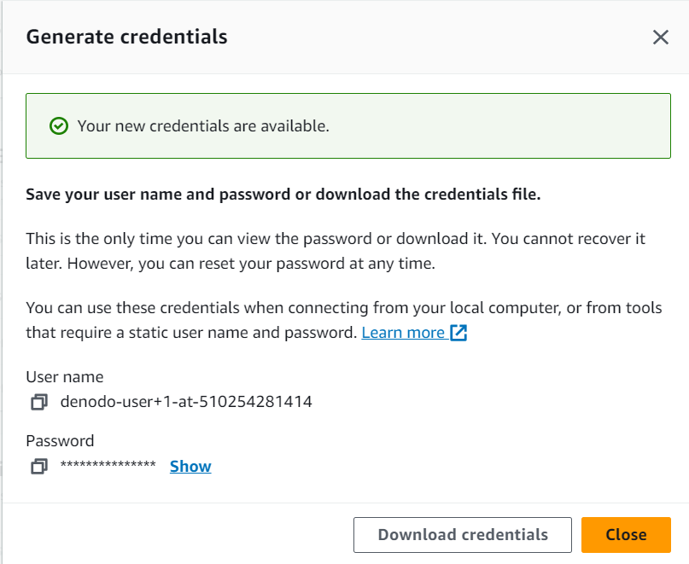The image size is (689, 564).
Task: Select the denodo-user+1-at-510254281414 user name text
Action: (186, 402)
